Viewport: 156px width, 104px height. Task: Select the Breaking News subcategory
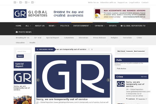22,38
